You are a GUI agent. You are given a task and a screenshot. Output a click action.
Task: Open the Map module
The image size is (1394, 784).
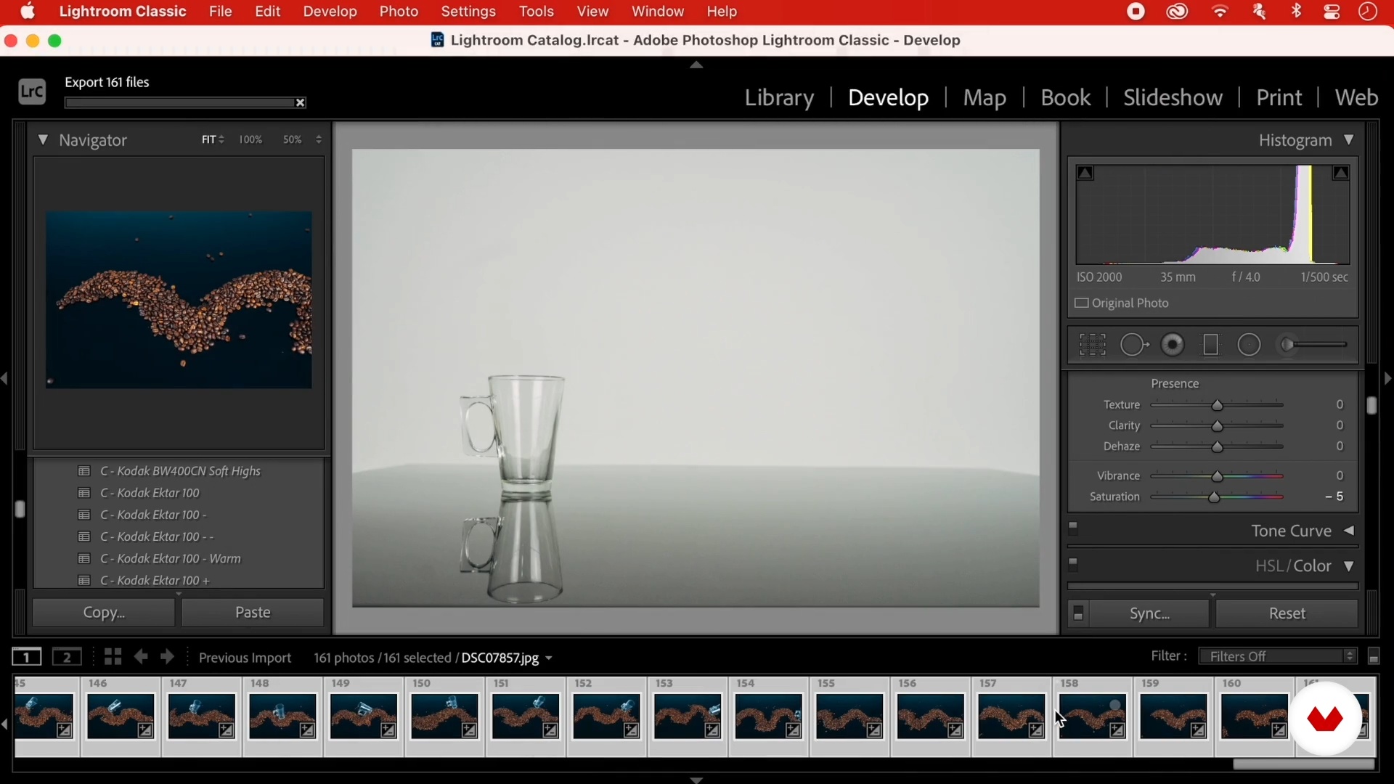click(985, 97)
